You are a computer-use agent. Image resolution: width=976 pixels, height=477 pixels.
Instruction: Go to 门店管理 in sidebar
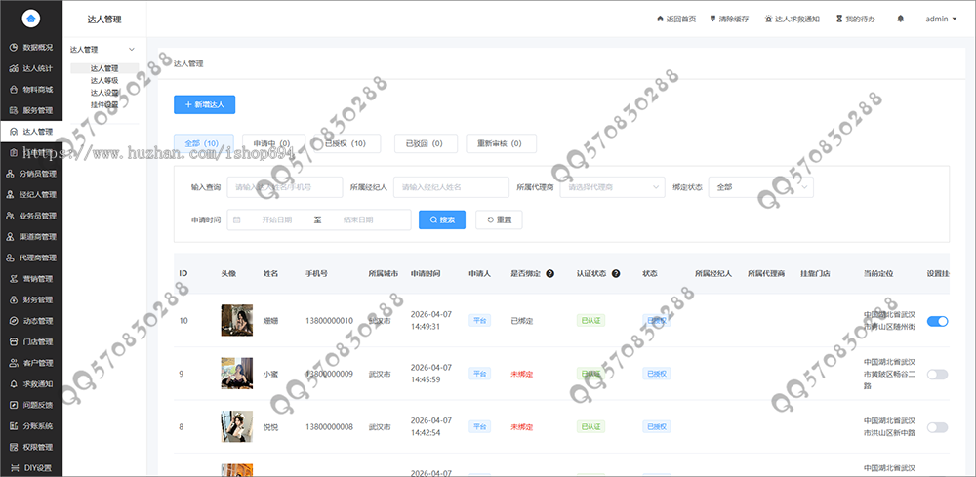[x=31, y=341]
